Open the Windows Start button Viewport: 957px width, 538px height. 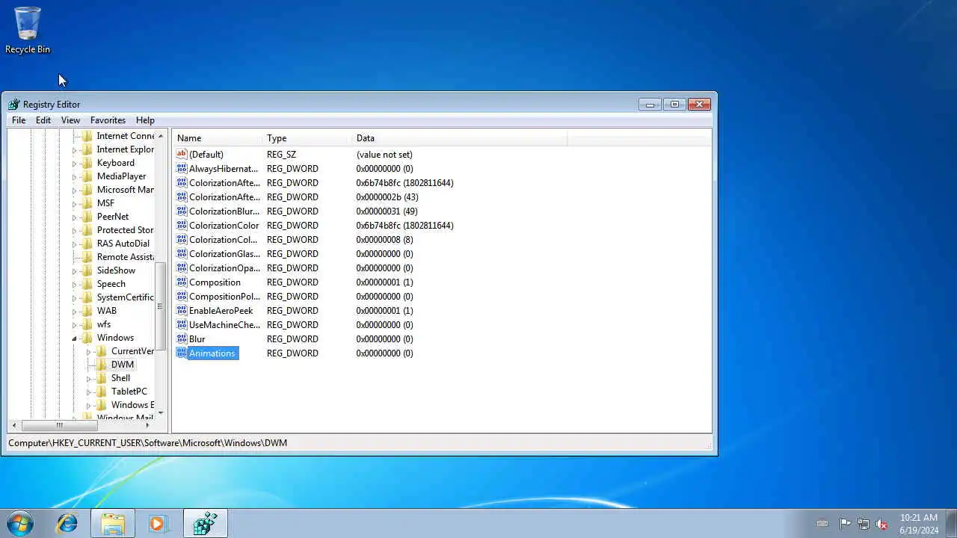20,523
